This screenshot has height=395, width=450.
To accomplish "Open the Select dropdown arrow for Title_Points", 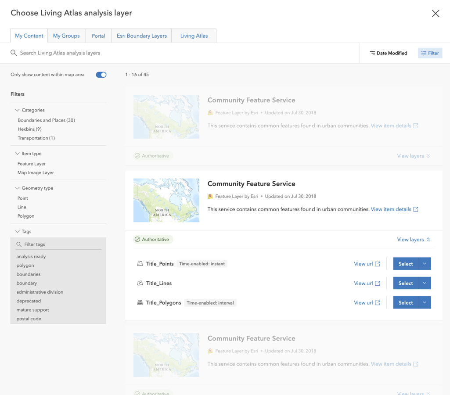I will [x=425, y=264].
